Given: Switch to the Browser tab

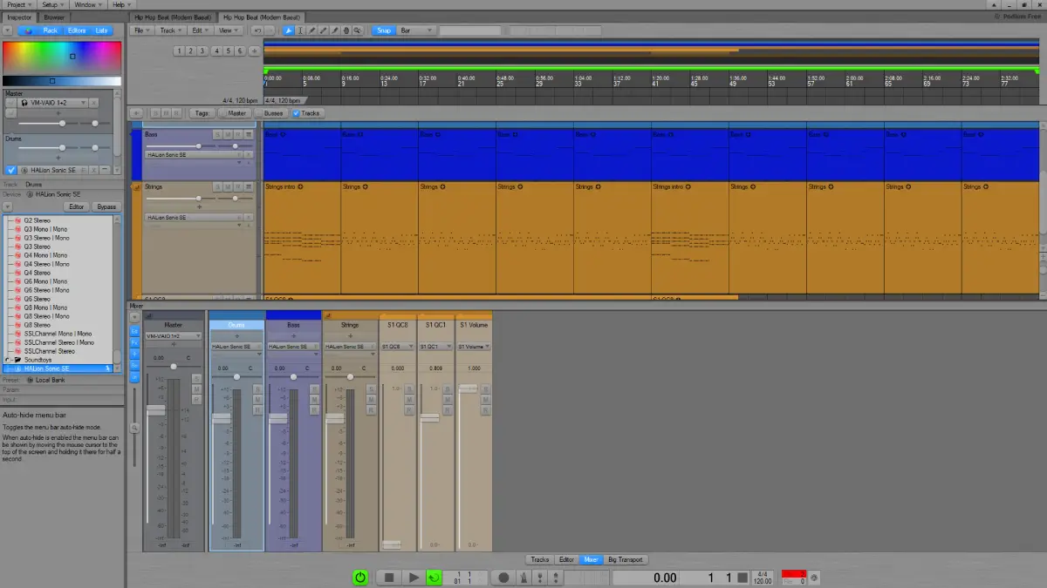Looking at the screenshot, I should click(x=54, y=17).
